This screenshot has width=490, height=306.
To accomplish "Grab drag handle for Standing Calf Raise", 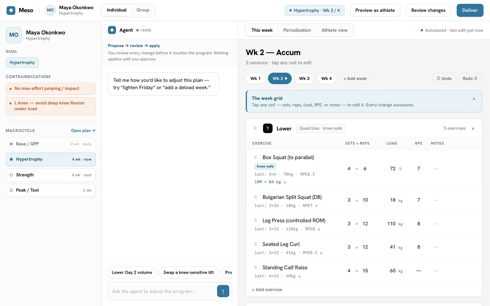I will (x=256, y=267).
